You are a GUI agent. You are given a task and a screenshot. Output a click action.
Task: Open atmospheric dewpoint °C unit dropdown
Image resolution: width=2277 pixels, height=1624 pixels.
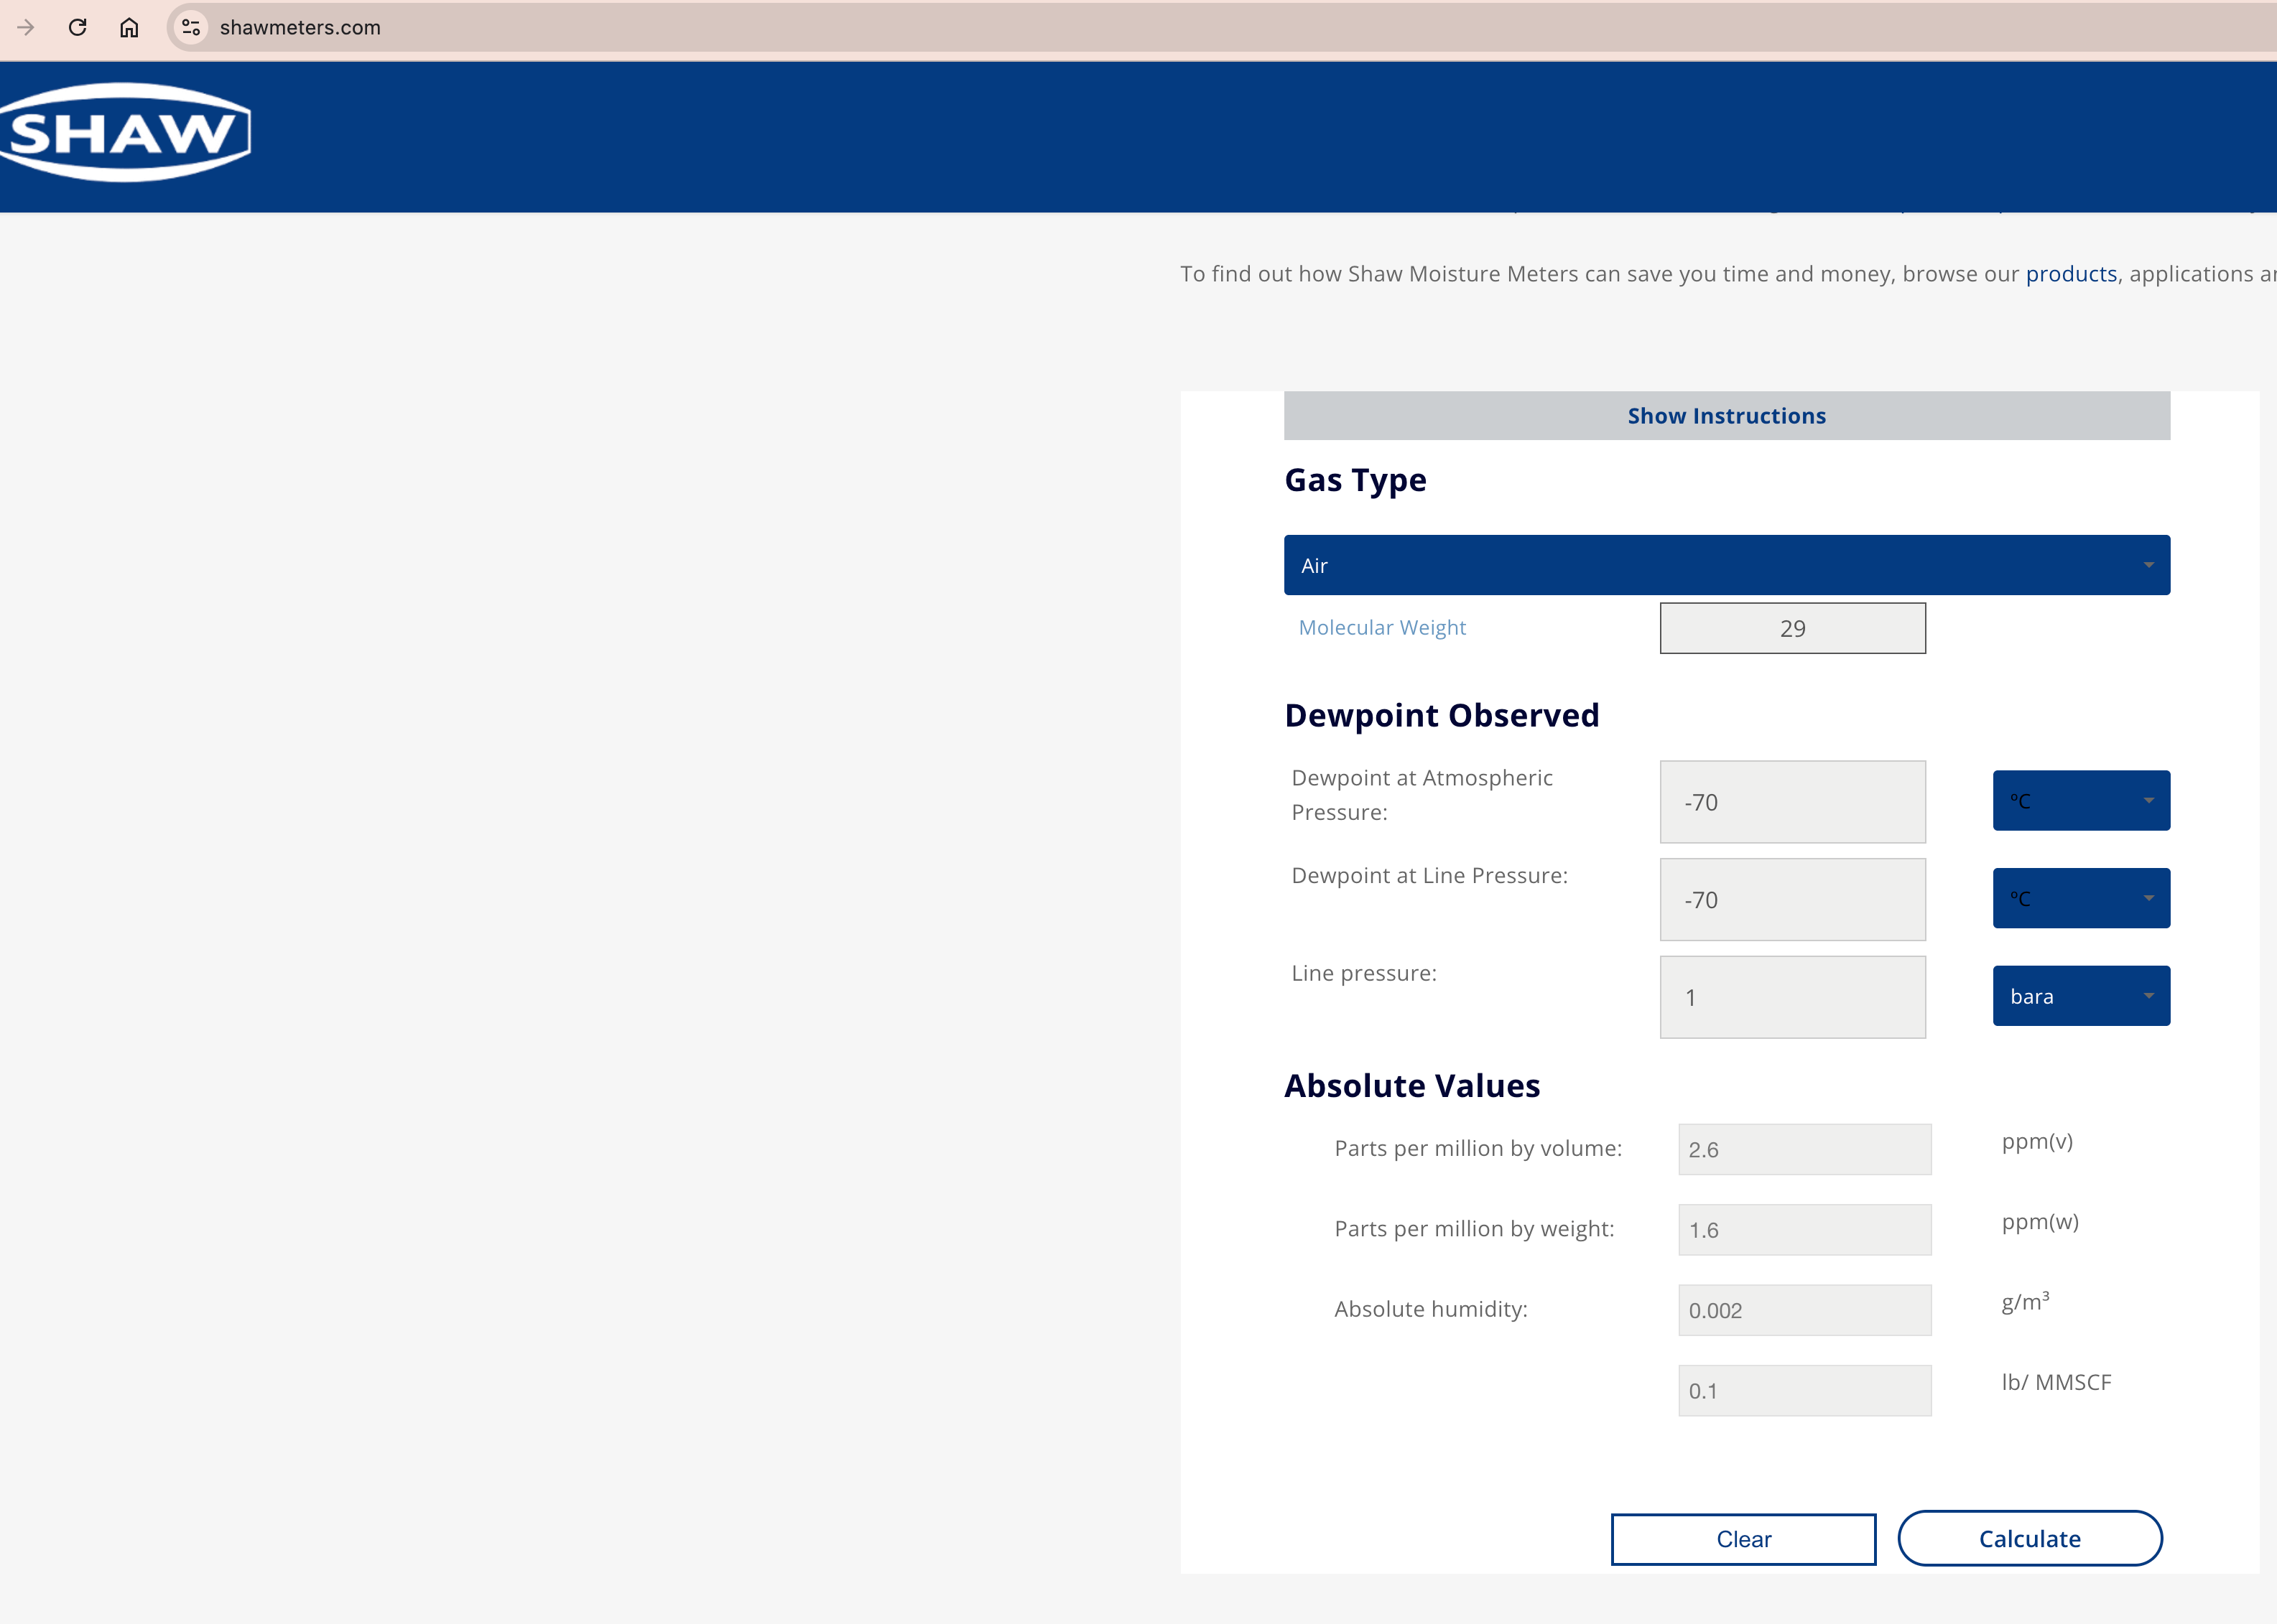tap(2080, 800)
